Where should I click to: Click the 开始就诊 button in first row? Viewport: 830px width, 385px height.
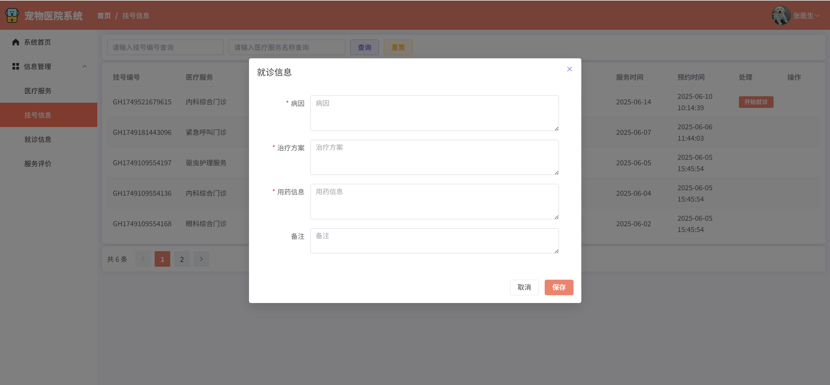[x=756, y=102]
